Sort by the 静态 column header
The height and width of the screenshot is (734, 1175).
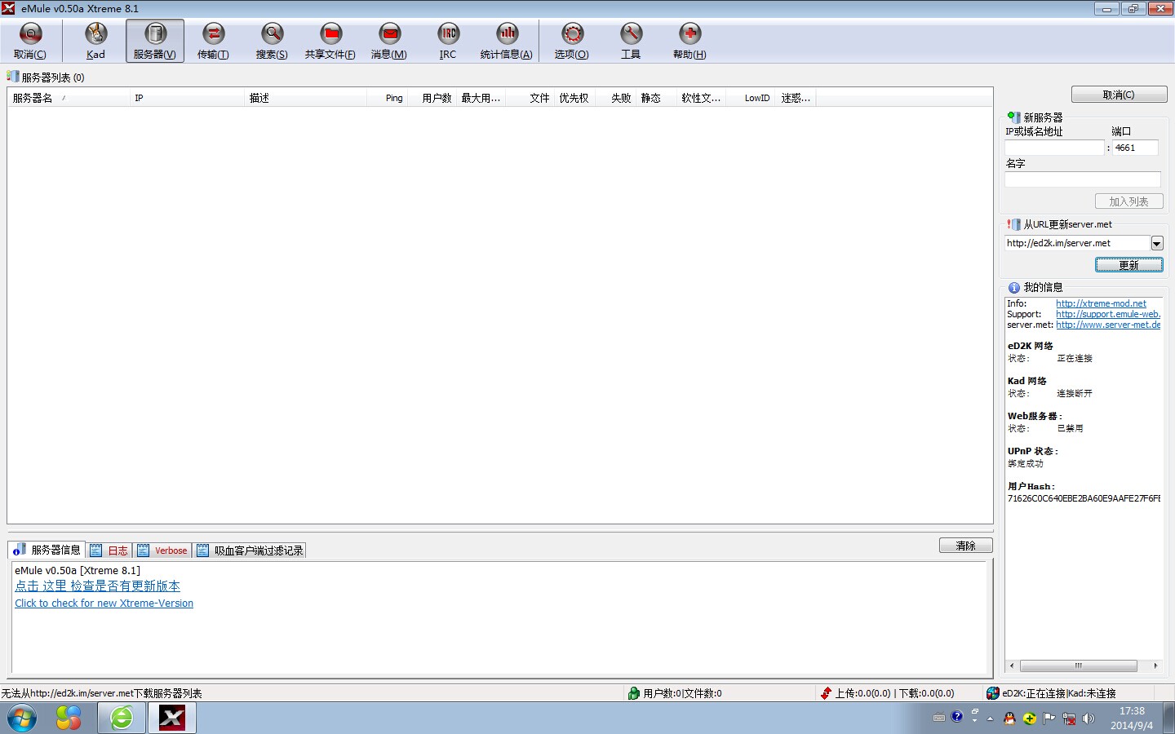pyautogui.click(x=656, y=98)
